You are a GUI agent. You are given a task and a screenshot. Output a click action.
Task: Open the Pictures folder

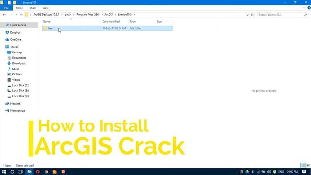pos(17,74)
